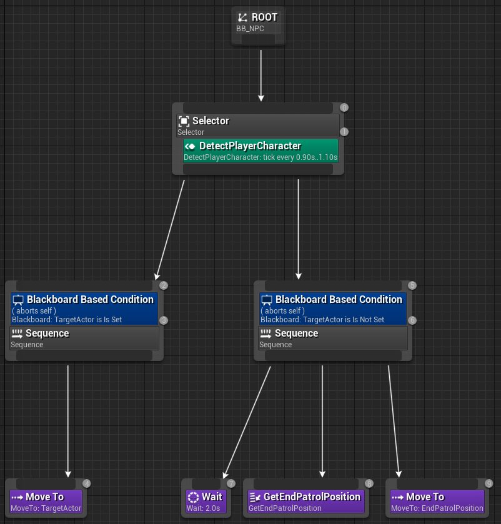Select the TargetActor Is Set condition decorator
The height and width of the screenshot is (524, 501).
[84, 309]
